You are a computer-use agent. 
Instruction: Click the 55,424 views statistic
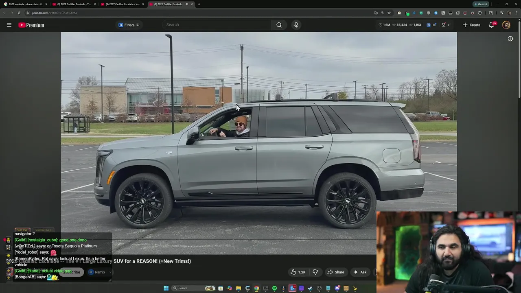pos(399,25)
